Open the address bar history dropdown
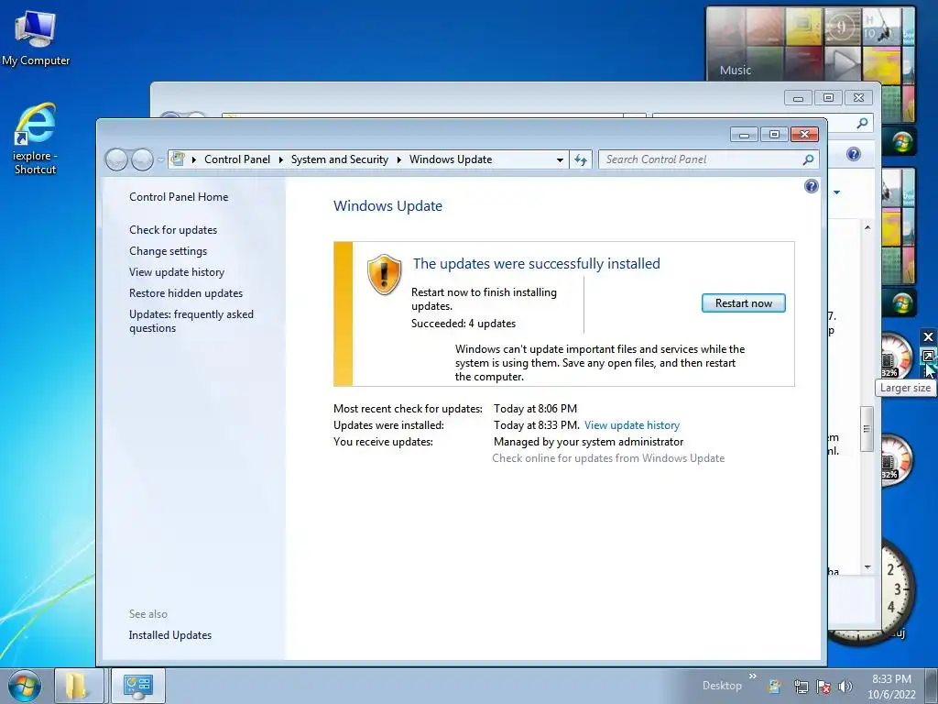Viewport: 938px width, 704px height. (560, 159)
